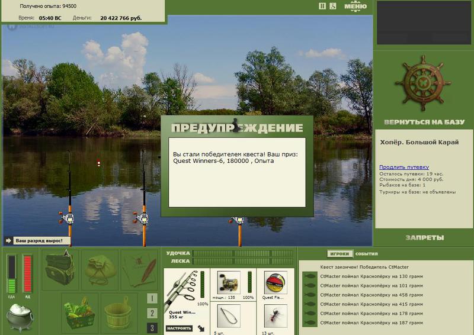The image size is (474, 335).
Task: Click fish icon beside 458 грамм event
Action: (310, 295)
